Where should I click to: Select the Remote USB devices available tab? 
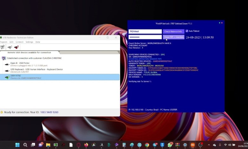coord(29,53)
